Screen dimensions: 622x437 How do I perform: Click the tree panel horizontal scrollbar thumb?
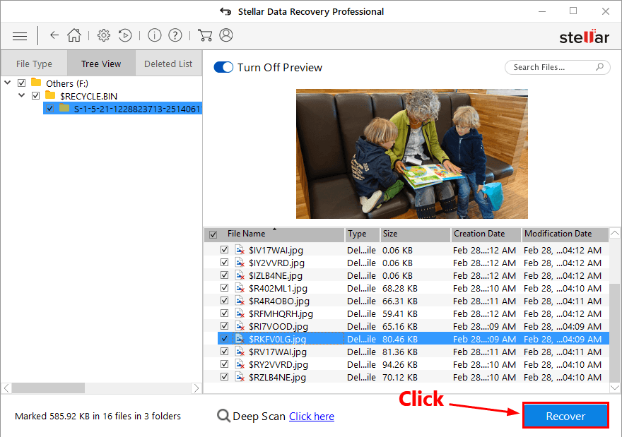pos(48,388)
